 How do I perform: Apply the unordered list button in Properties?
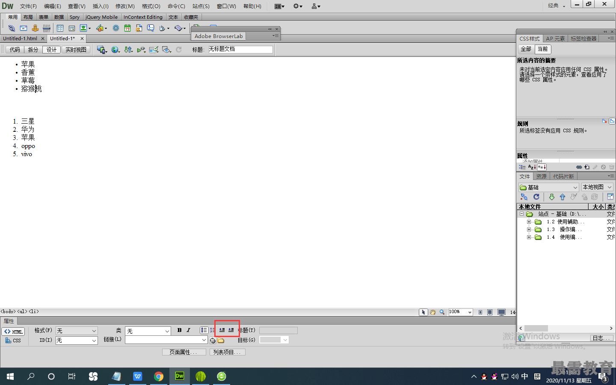point(204,330)
